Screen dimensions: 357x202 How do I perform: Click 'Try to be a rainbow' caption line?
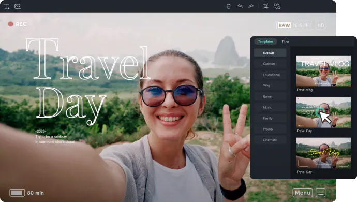pyautogui.click(x=51, y=137)
